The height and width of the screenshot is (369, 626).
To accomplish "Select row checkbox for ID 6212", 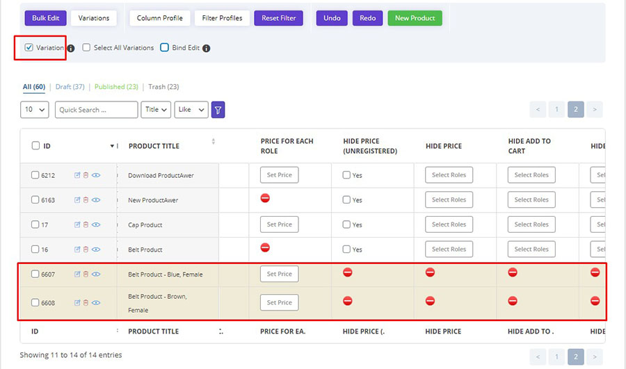I will click(35, 174).
